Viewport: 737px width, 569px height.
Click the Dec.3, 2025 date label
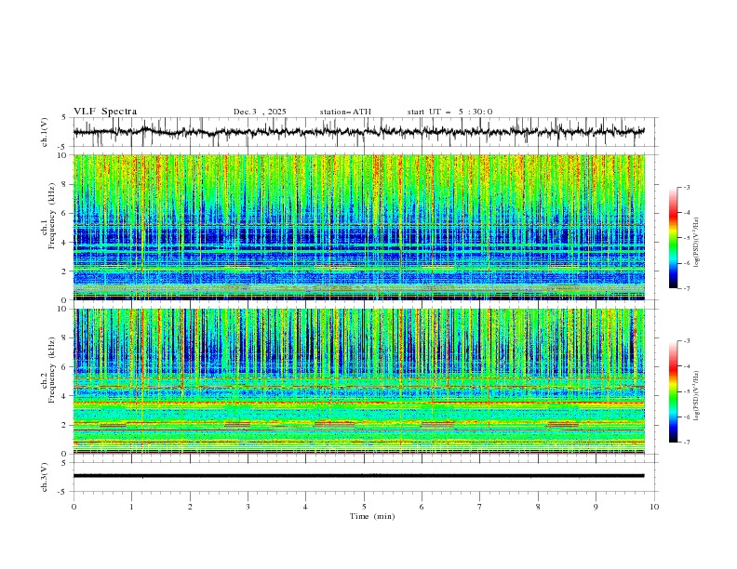tap(260, 112)
